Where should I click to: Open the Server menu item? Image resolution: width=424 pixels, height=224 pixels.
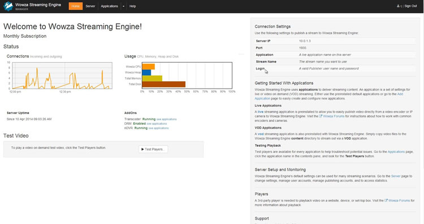pos(90,6)
